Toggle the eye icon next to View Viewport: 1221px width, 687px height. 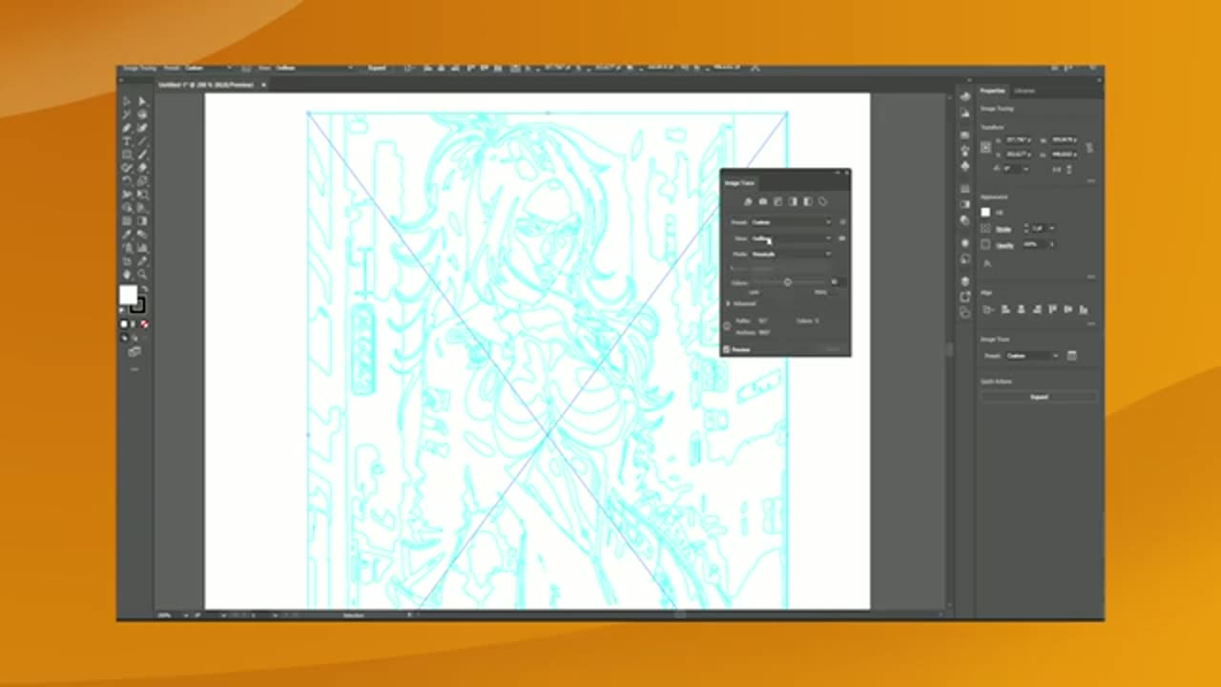pos(842,238)
